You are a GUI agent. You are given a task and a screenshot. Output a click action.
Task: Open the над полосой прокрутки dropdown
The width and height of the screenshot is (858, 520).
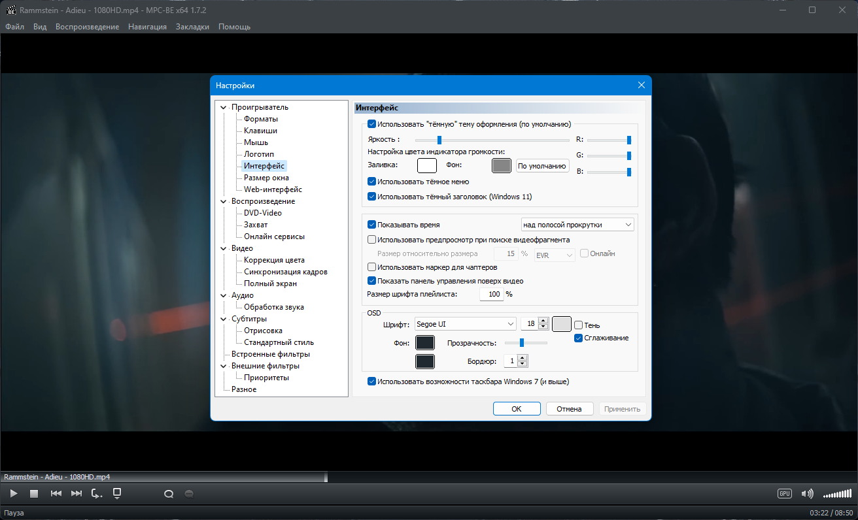(x=577, y=225)
